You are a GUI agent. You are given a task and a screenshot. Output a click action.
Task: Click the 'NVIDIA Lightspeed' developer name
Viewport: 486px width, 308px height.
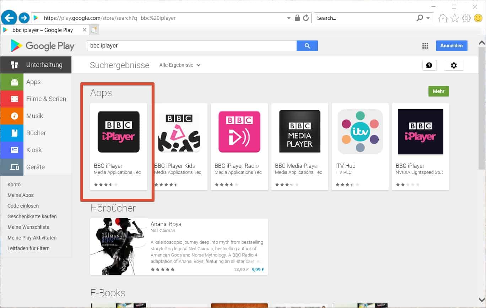point(419,172)
